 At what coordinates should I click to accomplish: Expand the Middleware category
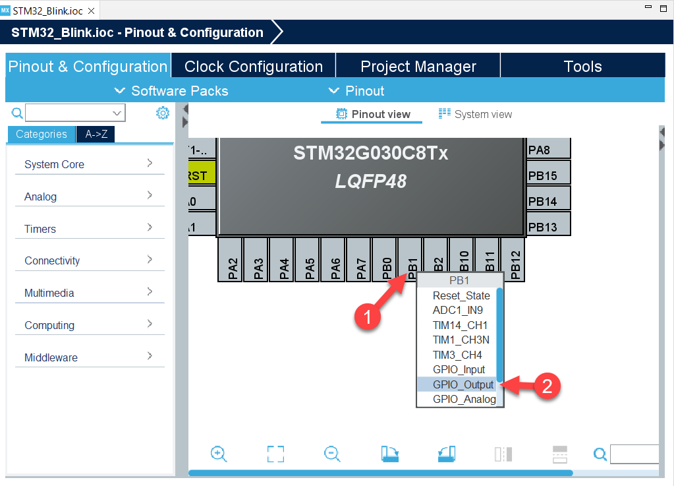[x=90, y=357]
